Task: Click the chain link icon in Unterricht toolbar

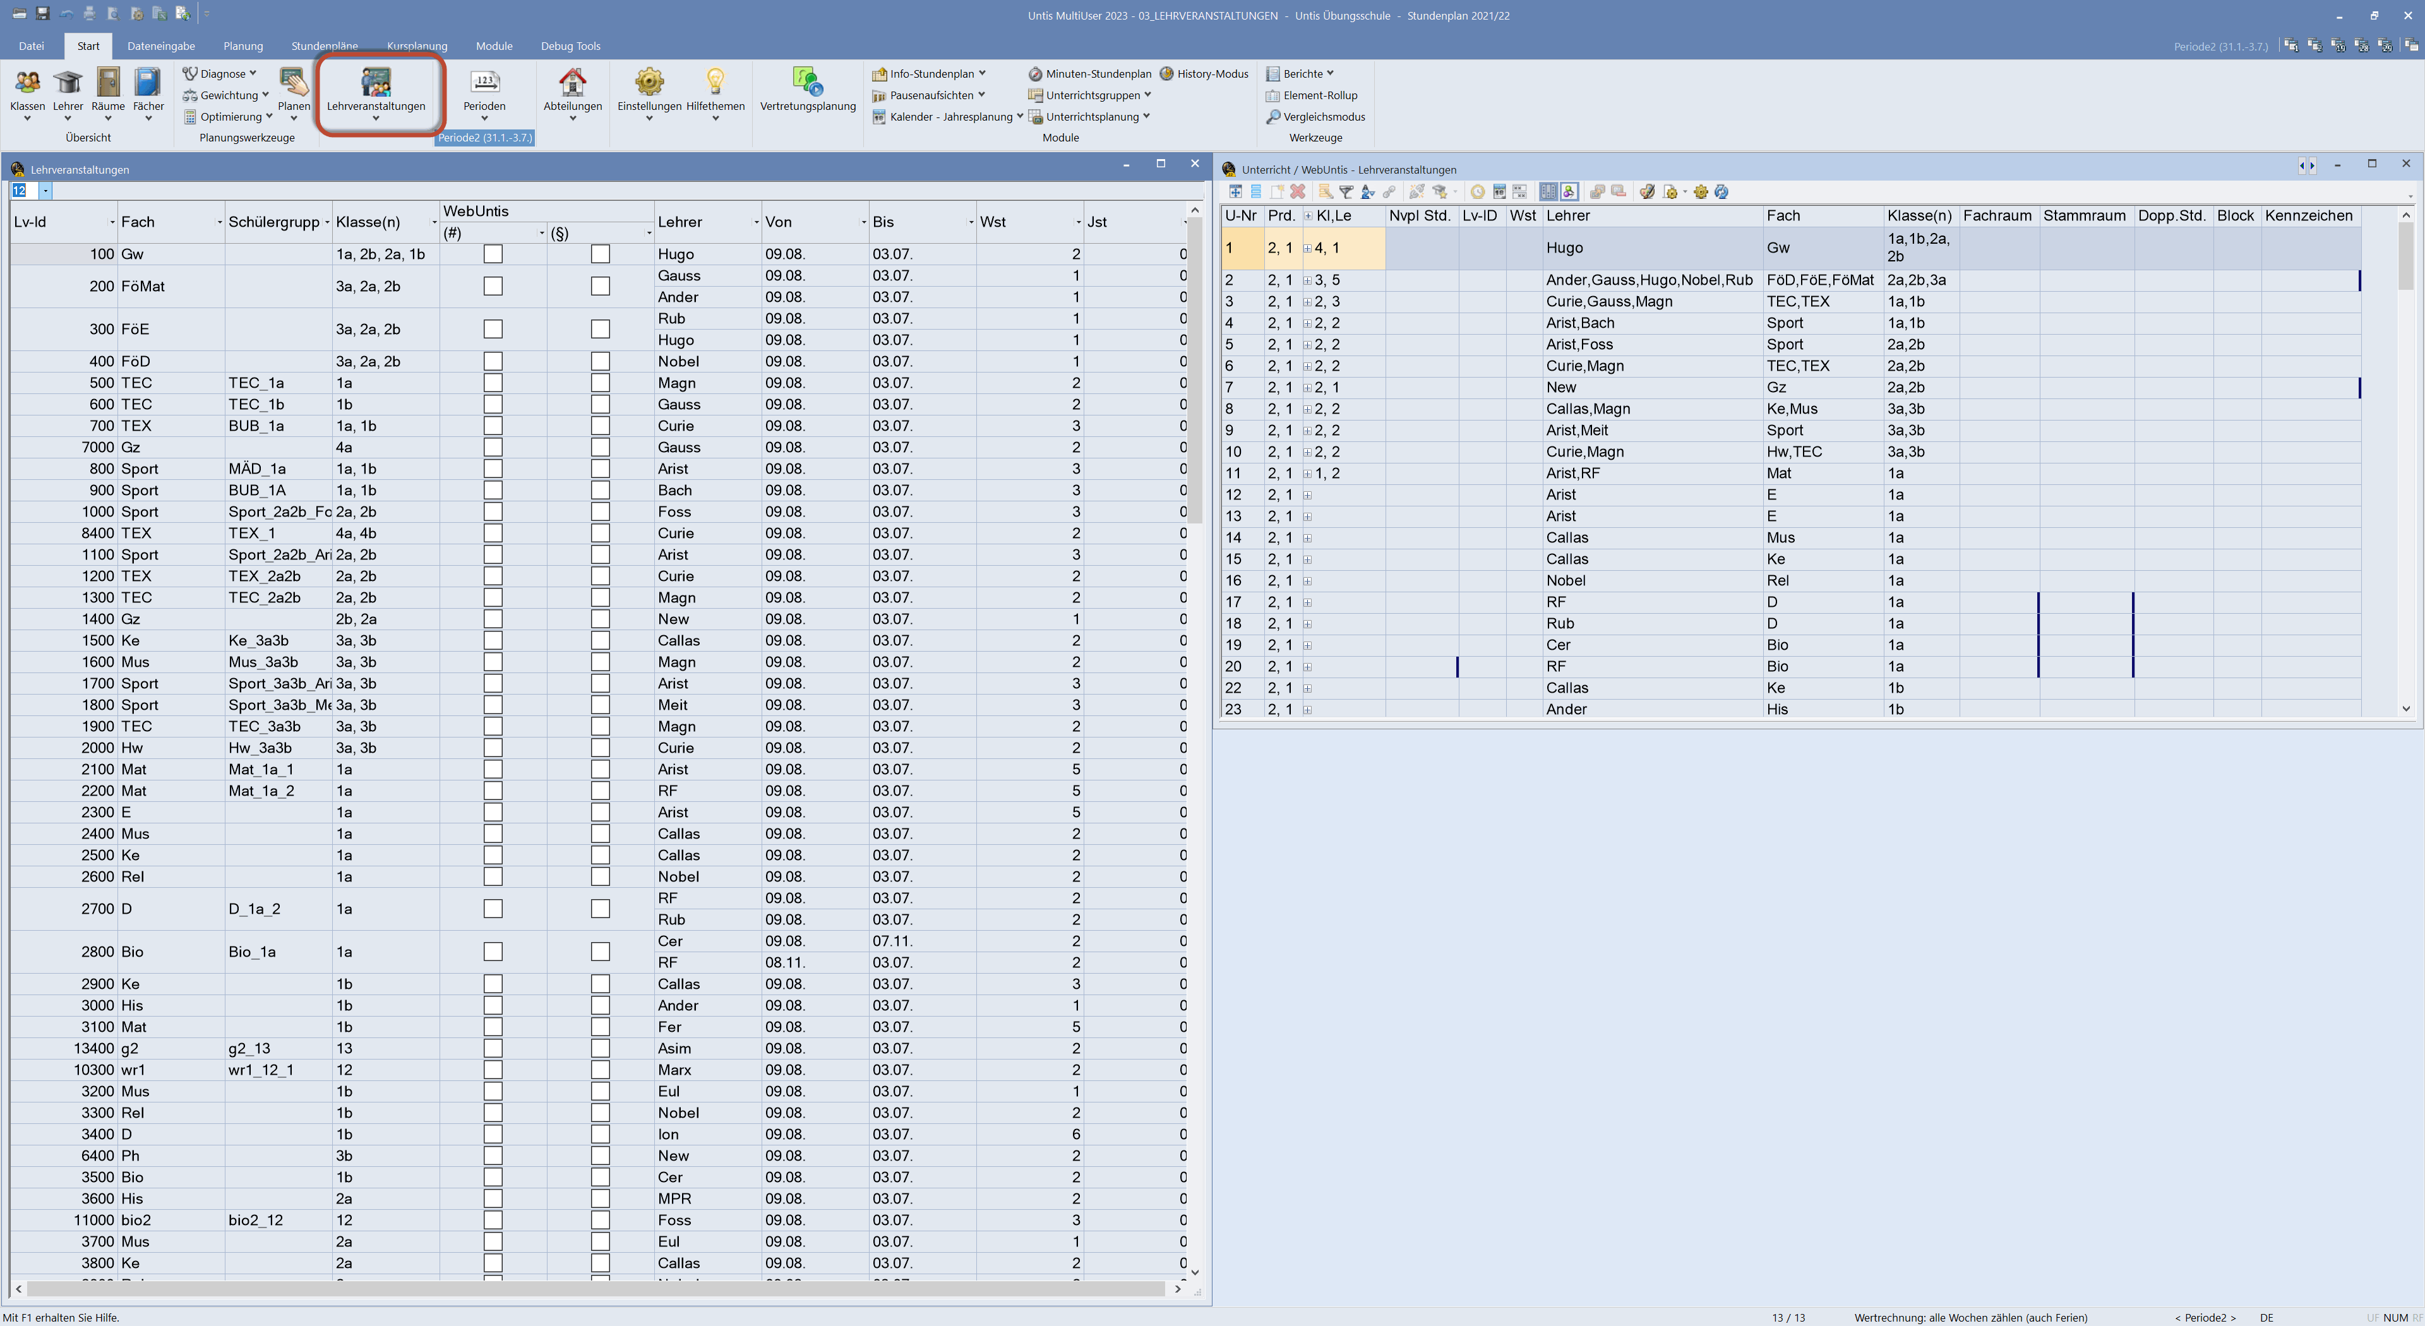Action: 1389,192
